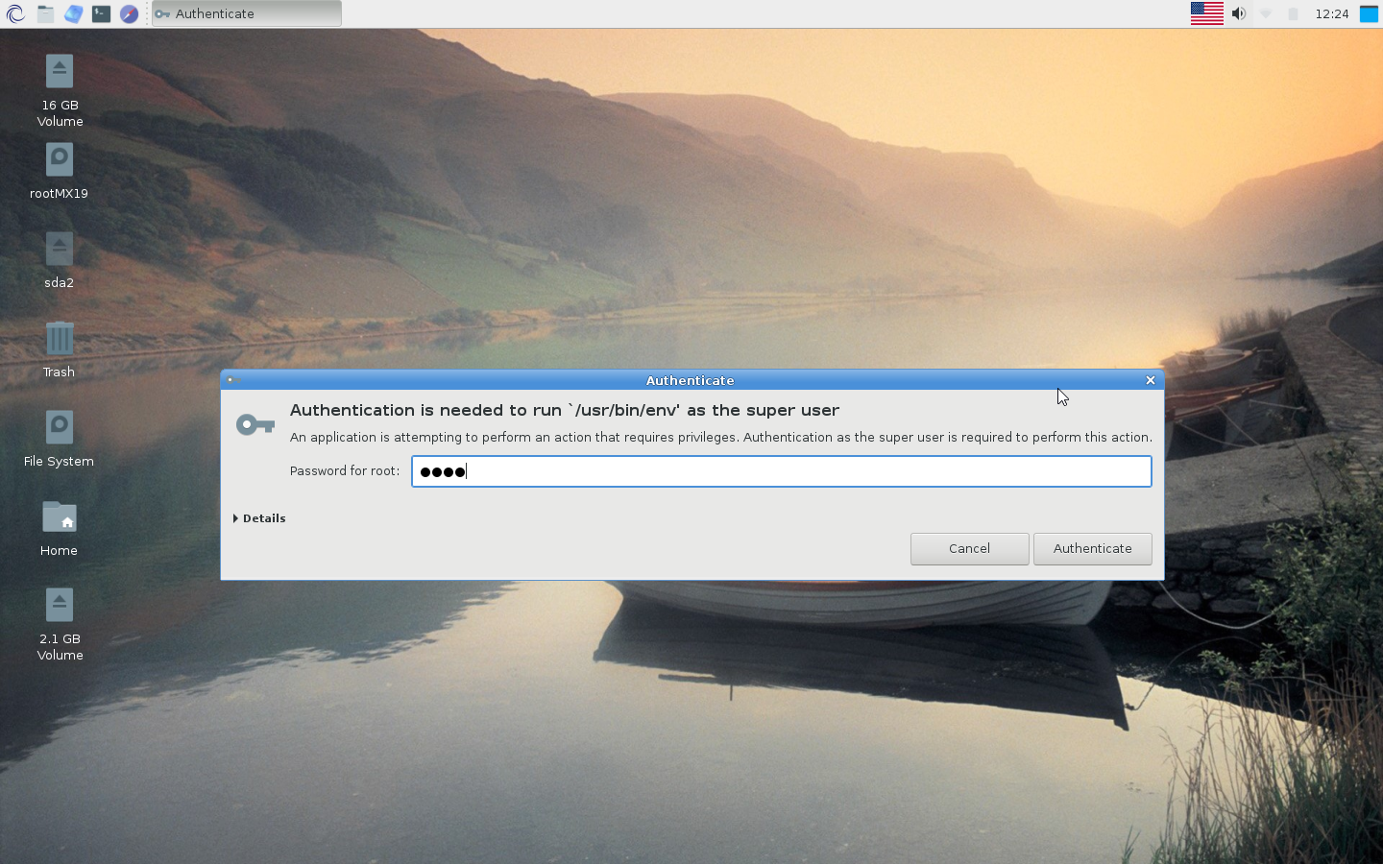Open the whisker application menu swirl icon
1383x864 pixels.
(15, 13)
